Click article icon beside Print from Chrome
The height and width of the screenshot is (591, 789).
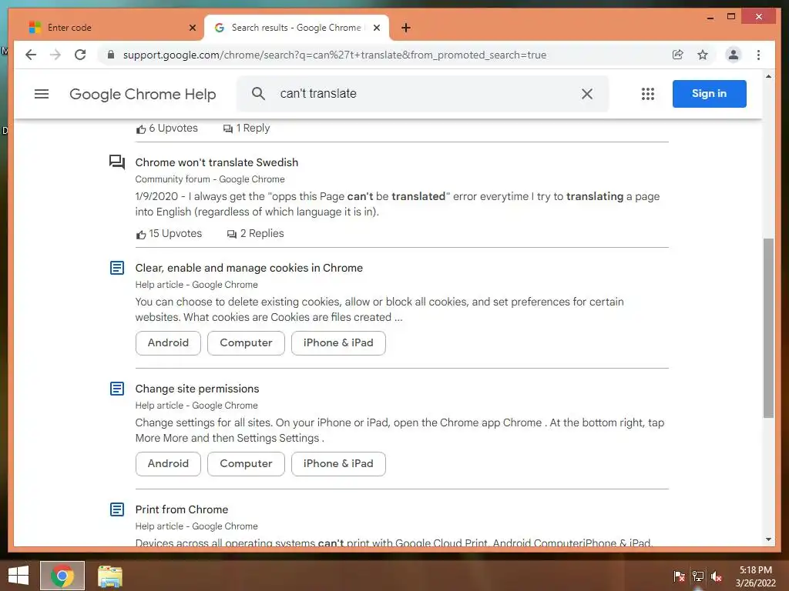point(117,509)
